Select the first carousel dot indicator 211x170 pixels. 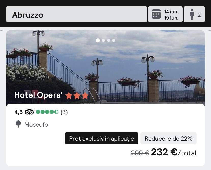(98, 40)
